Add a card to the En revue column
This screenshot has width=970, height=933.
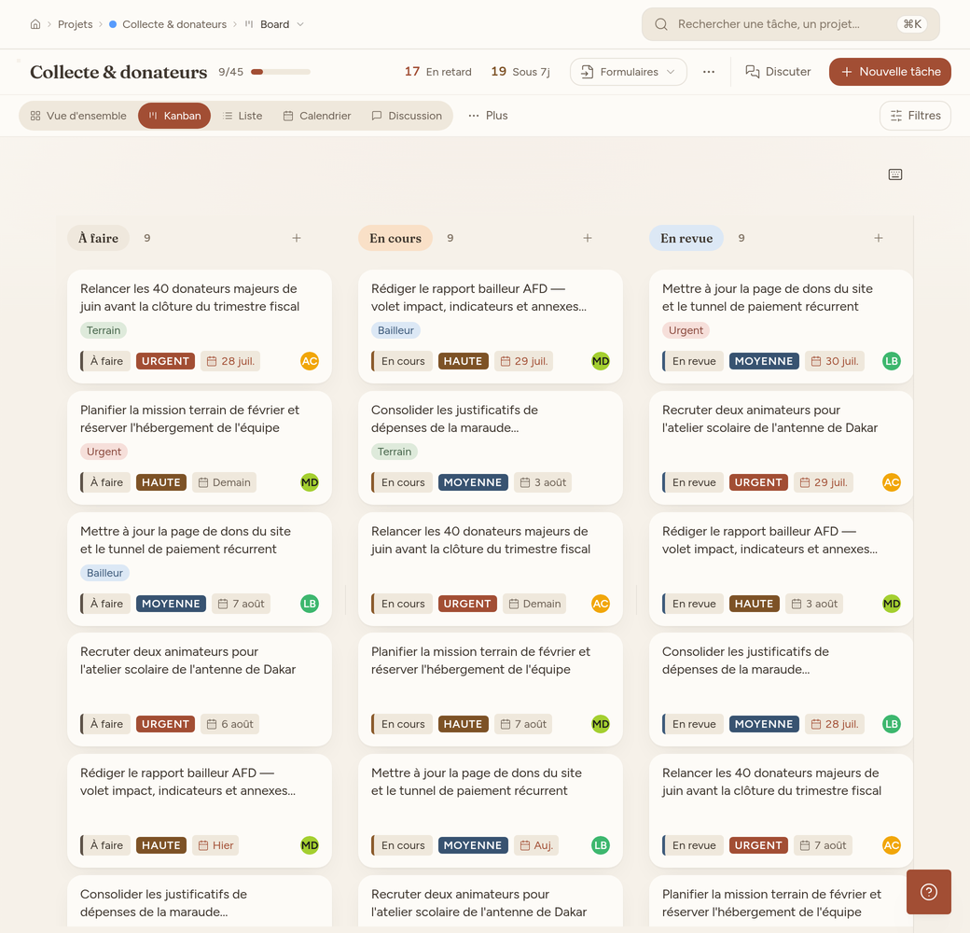point(878,238)
